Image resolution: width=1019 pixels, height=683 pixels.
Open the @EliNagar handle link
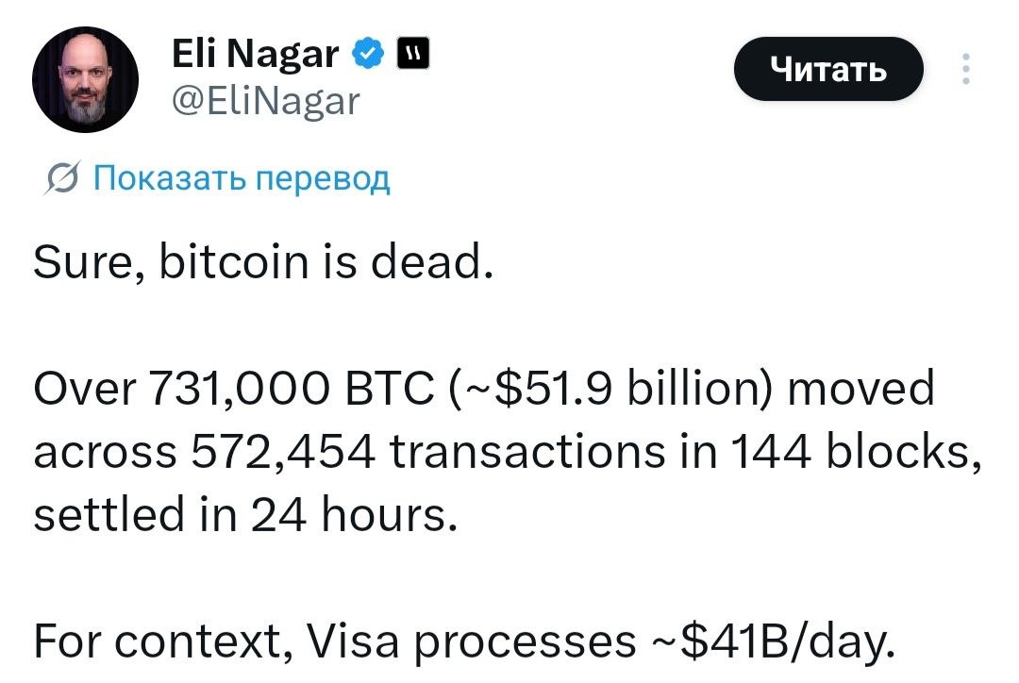[x=265, y=100]
